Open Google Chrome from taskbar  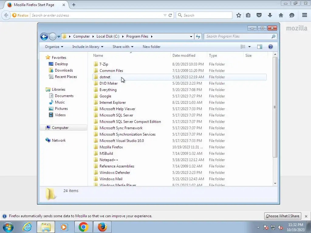(83, 227)
